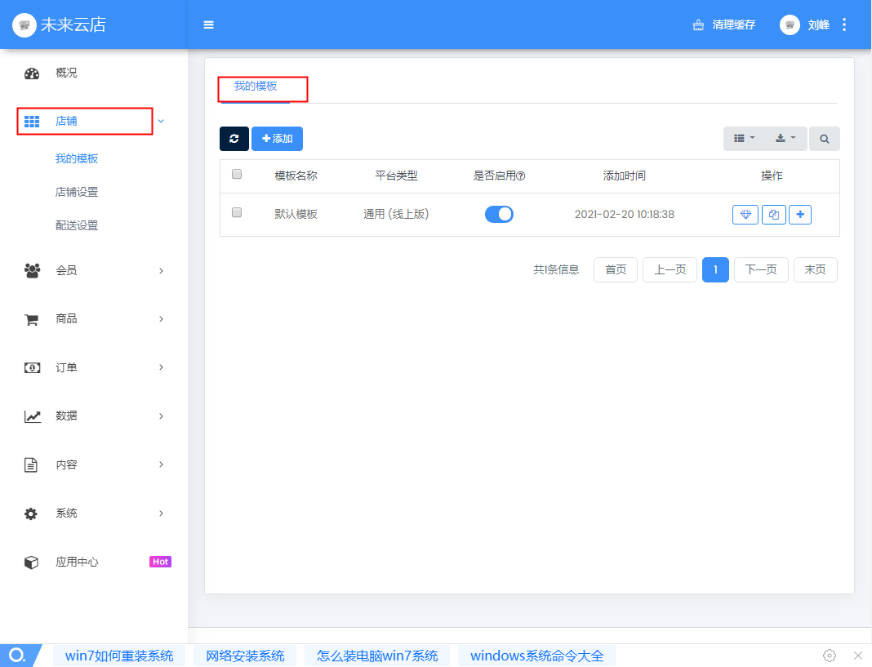Click the 添加 add button
Viewport: 872px width, 667px height.
tap(277, 139)
